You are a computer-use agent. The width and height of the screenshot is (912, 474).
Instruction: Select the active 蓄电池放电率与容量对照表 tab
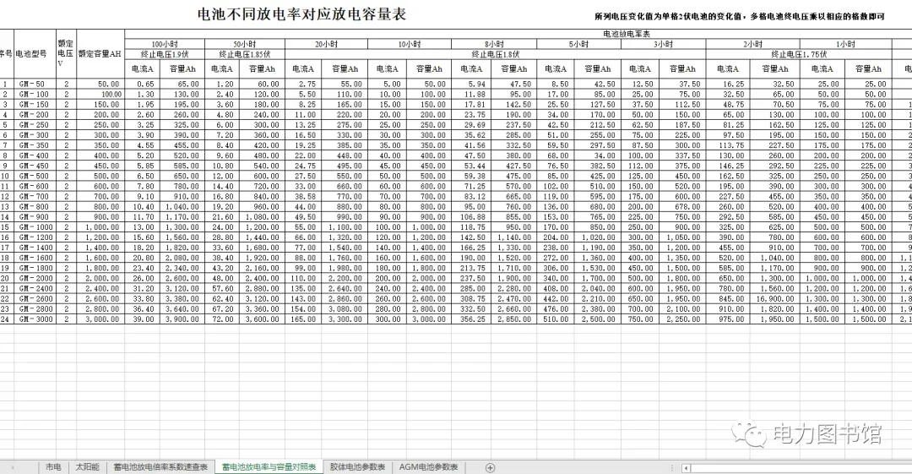(x=269, y=467)
